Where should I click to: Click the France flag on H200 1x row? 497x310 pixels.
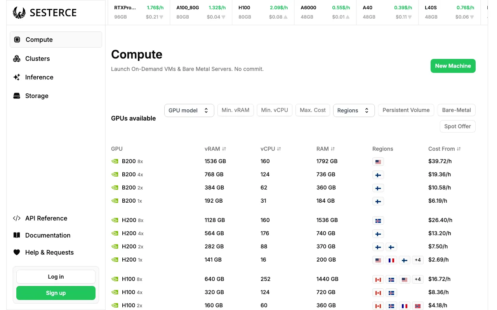click(391, 260)
